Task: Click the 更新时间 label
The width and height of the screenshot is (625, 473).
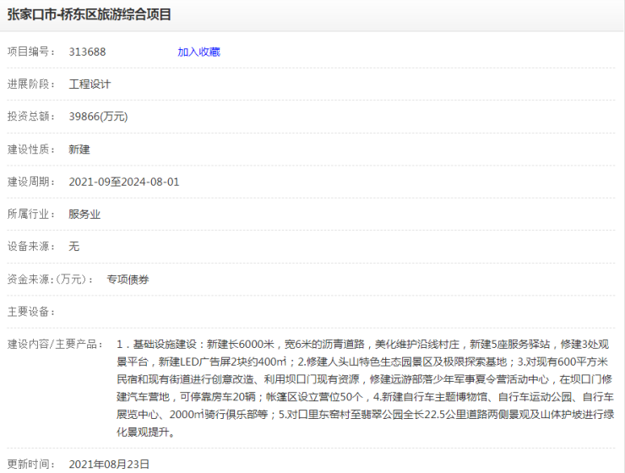Action: (x=31, y=465)
